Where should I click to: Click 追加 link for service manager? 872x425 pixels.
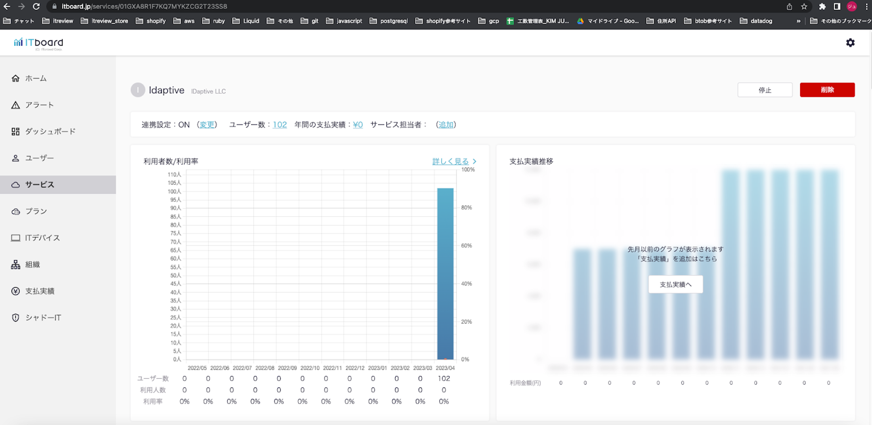tap(446, 125)
